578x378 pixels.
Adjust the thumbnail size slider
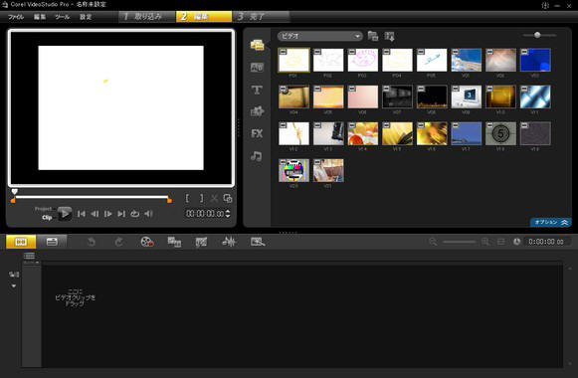pyautogui.click(x=537, y=35)
